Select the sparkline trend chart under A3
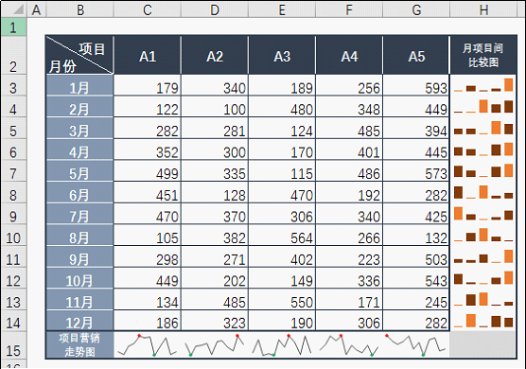The image size is (526, 369). tap(282, 345)
